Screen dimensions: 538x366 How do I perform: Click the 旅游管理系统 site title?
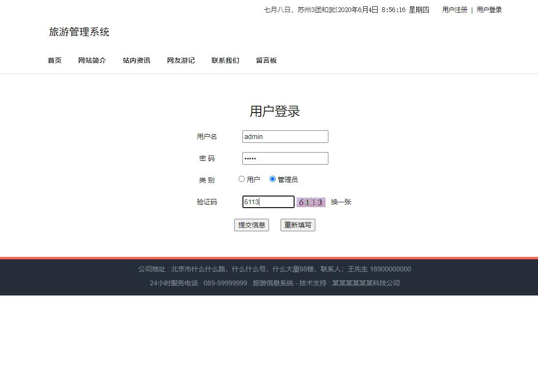(x=79, y=32)
